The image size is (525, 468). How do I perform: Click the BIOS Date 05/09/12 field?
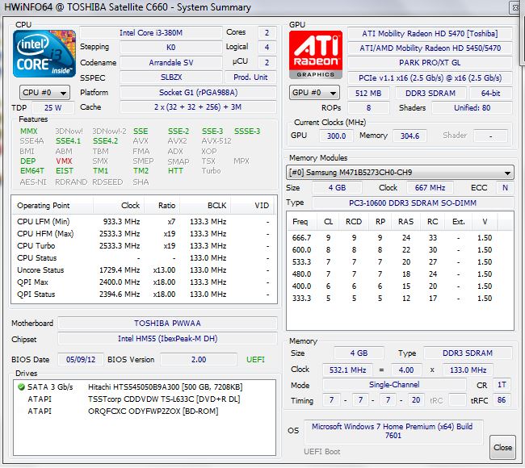(x=81, y=360)
